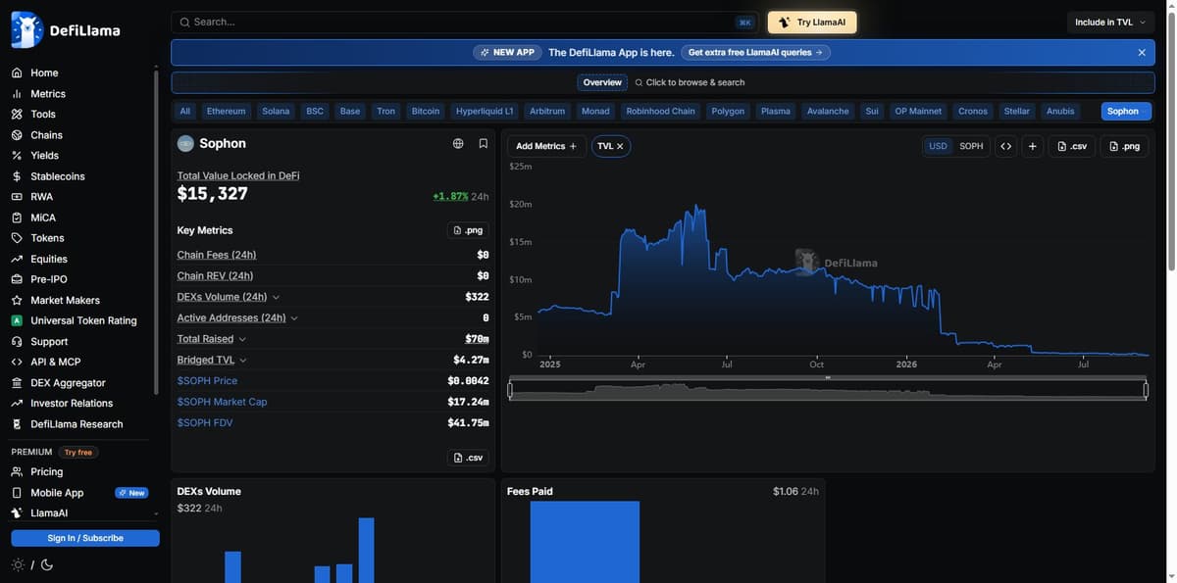Switch chart denomination to USD
This screenshot has width=1177, height=583.
point(939,146)
